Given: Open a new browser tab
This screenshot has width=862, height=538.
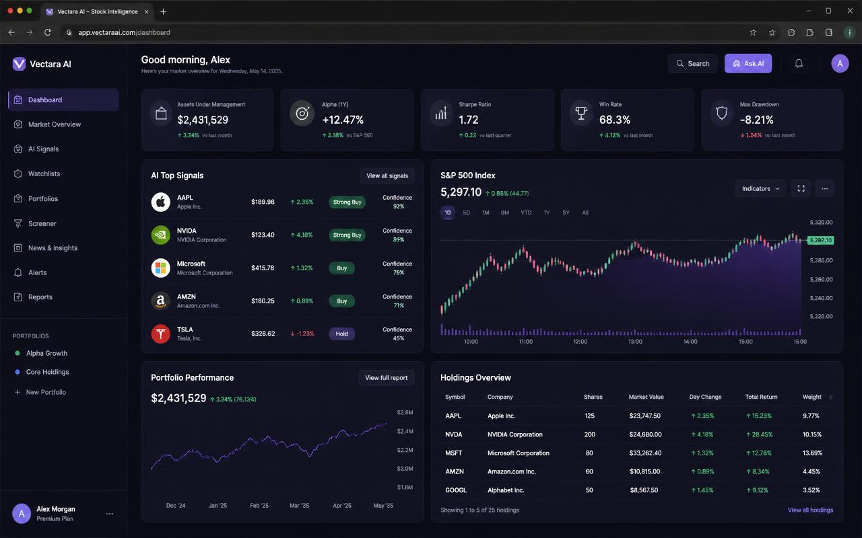Looking at the screenshot, I should (x=164, y=11).
